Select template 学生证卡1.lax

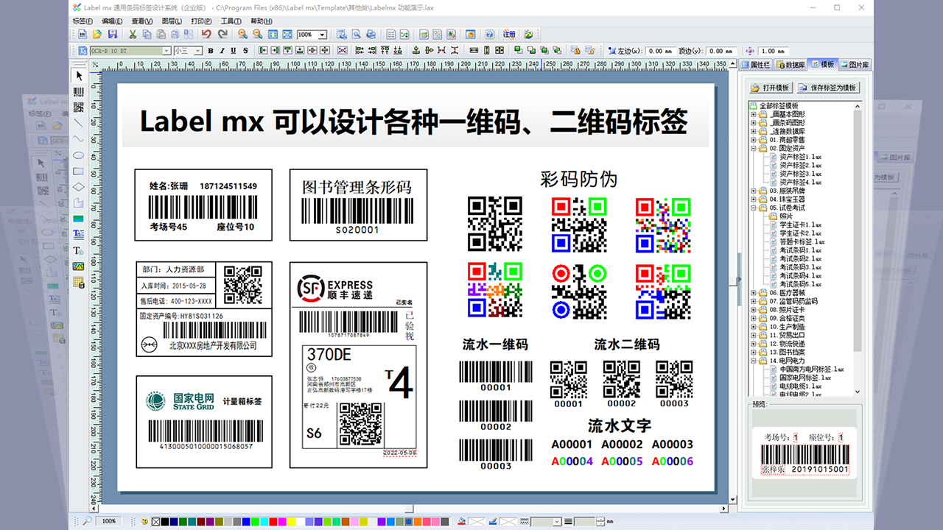pyautogui.click(x=801, y=225)
